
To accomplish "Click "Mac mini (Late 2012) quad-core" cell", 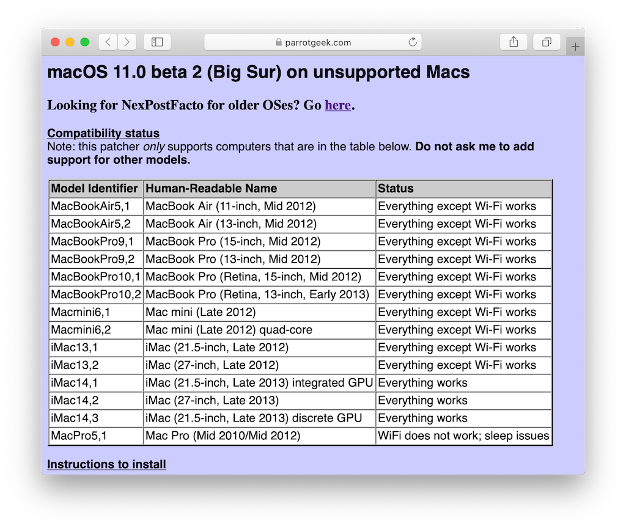I will [x=259, y=329].
